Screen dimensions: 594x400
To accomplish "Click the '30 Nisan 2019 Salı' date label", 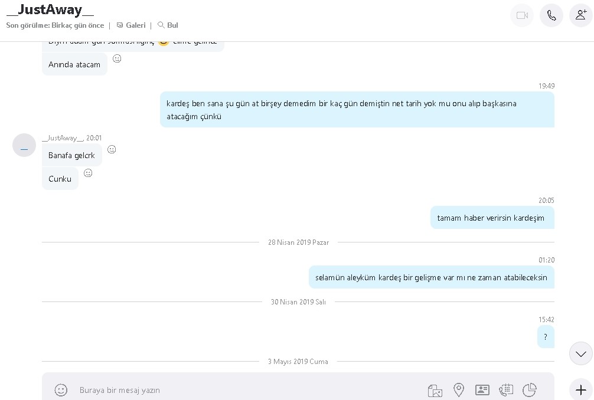I will click(x=298, y=302).
